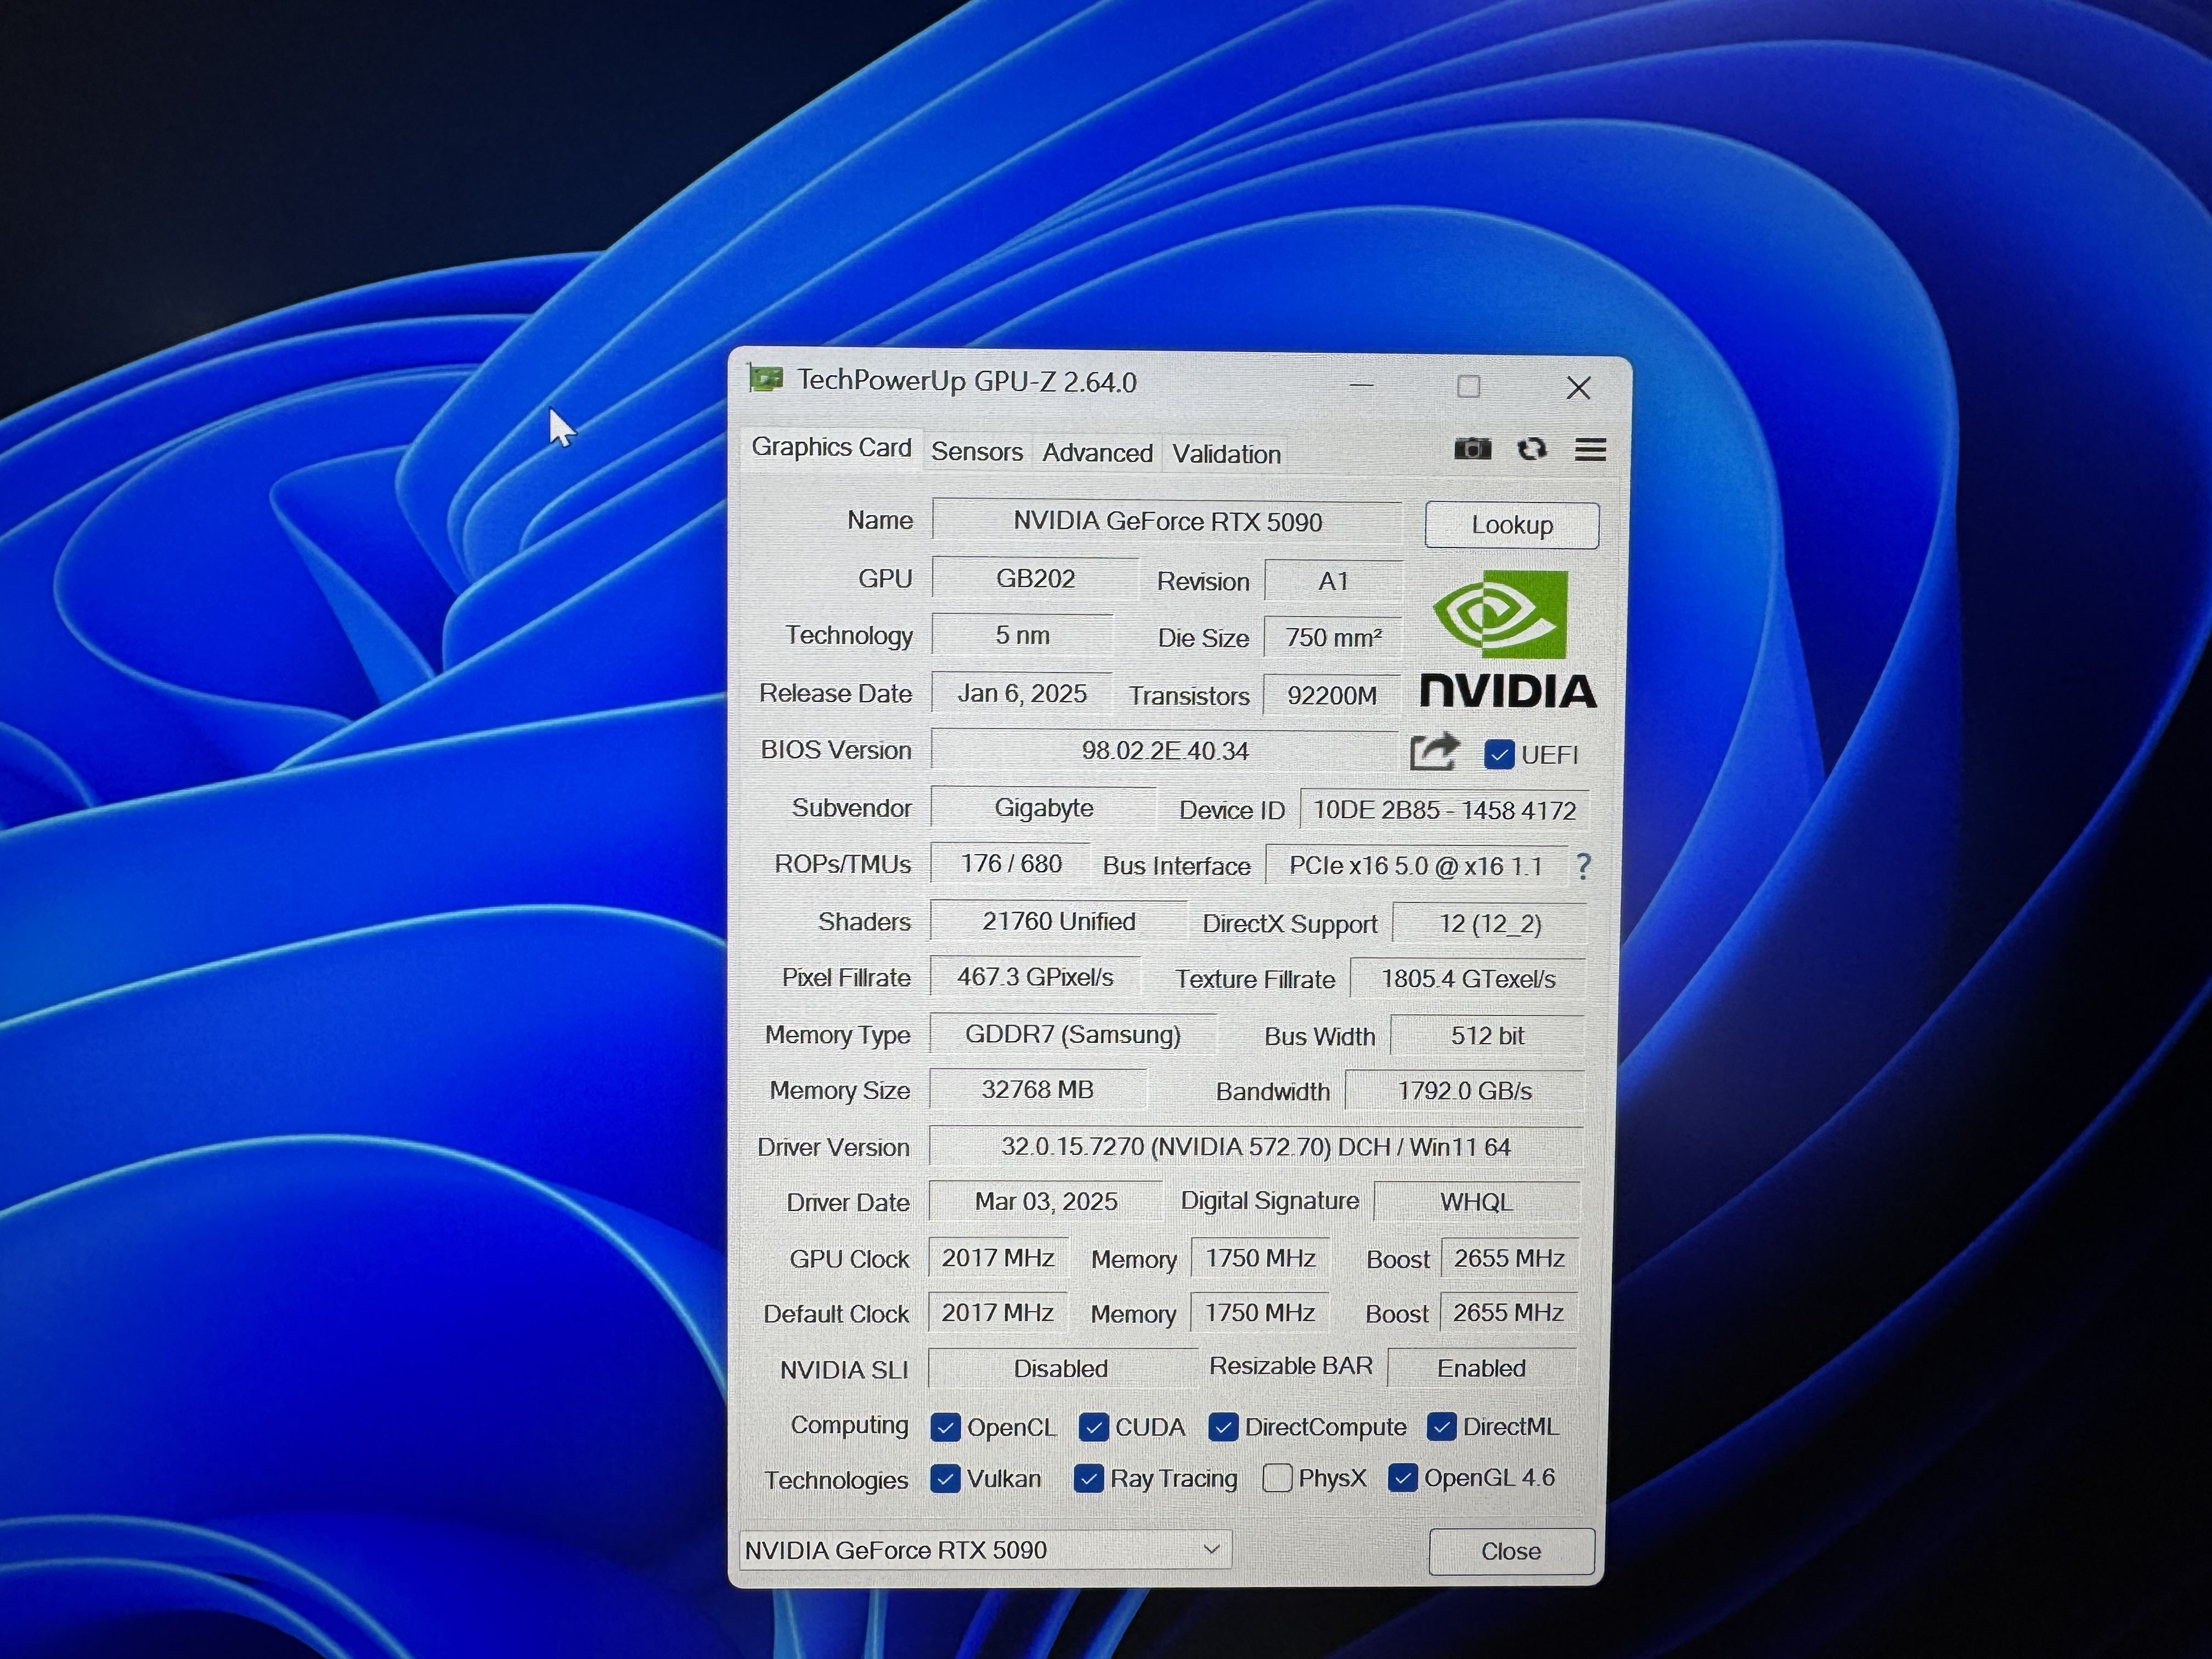This screenshot has width=2212, height=1659.
Task: Toggle the Ray Tracing checkbox
Action: pyautogui.click(x=1088, y=1478)
